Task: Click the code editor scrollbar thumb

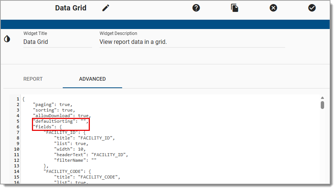Action: [x=322, y=105]
